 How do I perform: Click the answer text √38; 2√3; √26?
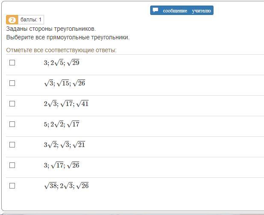click(66, 186)
